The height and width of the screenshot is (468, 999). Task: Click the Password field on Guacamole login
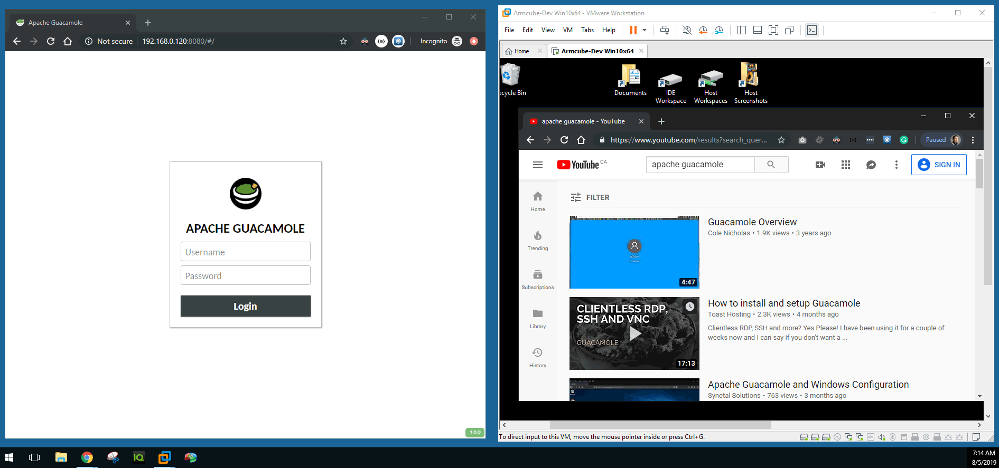(245, 275)
